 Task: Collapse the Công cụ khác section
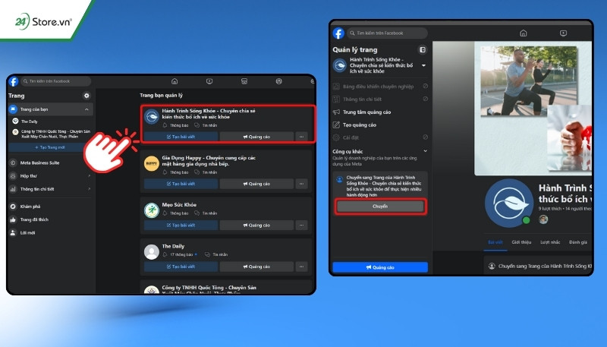[x=425, y=151]
